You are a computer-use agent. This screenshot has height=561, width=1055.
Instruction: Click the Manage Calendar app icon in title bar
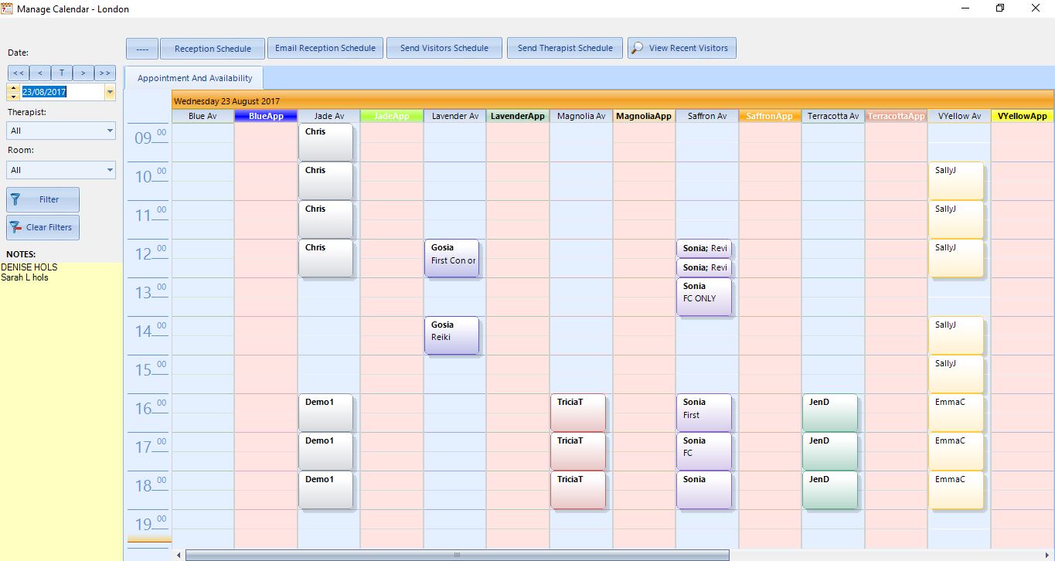click(8, 8)
